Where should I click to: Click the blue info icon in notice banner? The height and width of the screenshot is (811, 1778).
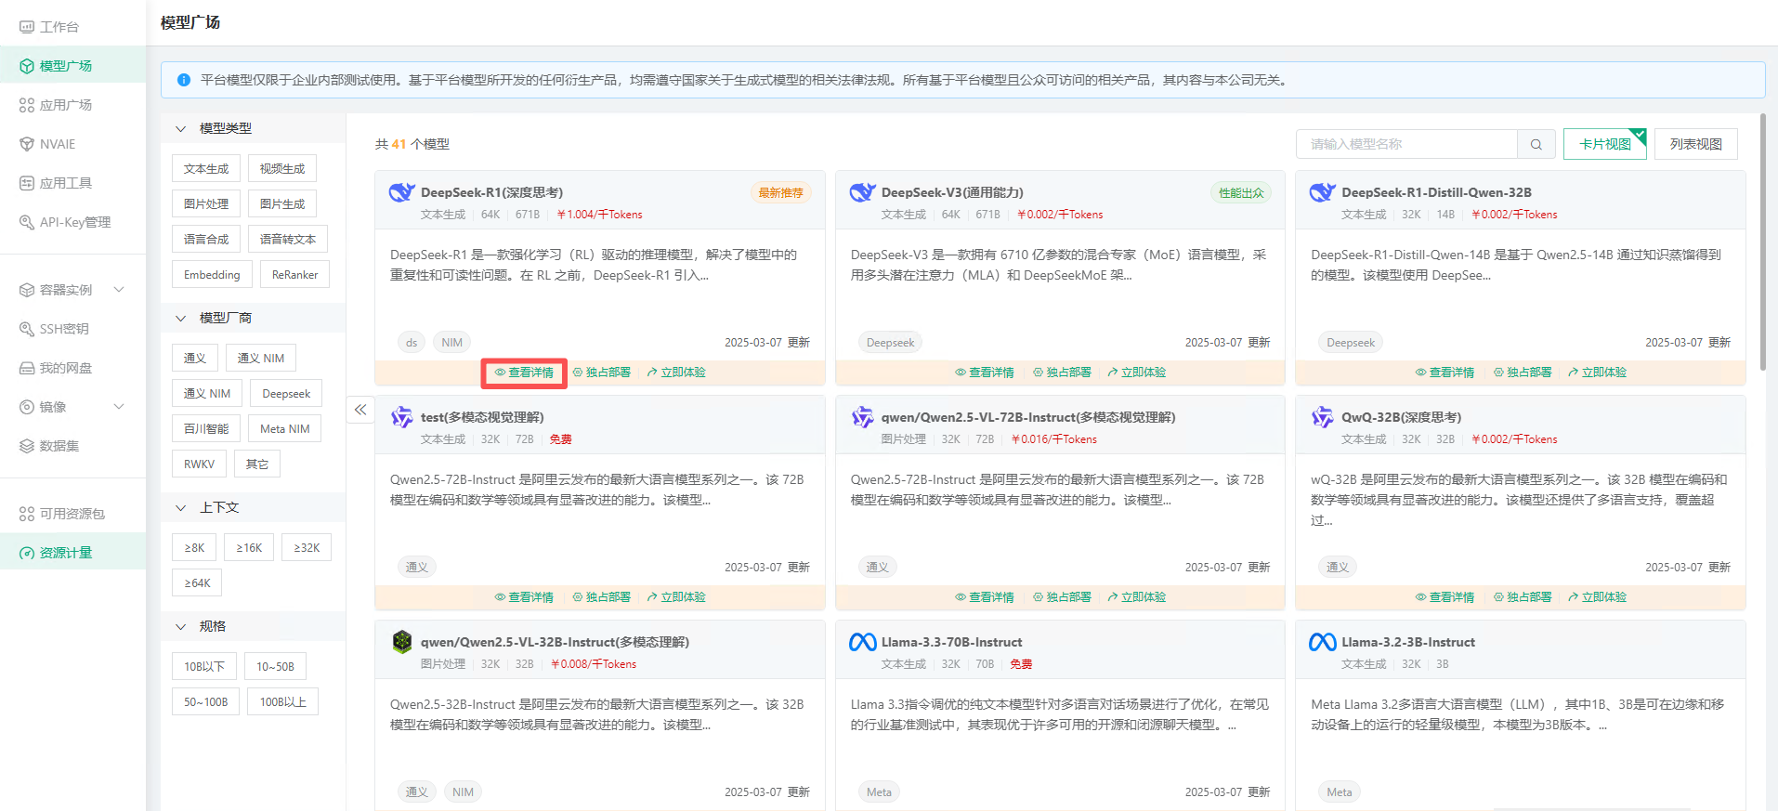(x=184, y=81)
